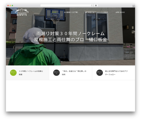
Task: Select the dark ポイント2 circle
Action: click(56, 73)
